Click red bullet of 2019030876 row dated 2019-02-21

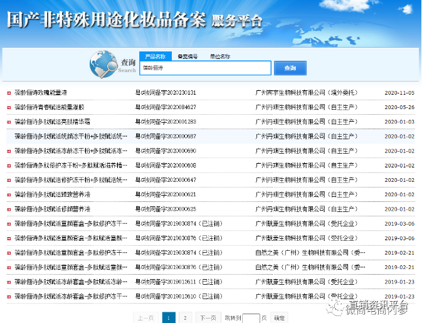(9, 268)
